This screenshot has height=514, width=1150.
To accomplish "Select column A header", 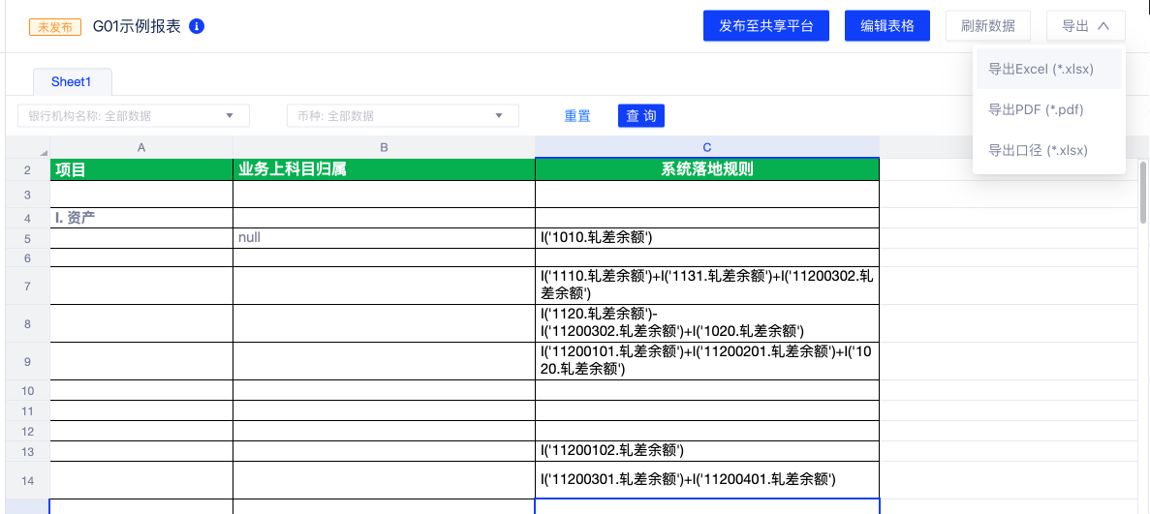I will pos(141,147).
